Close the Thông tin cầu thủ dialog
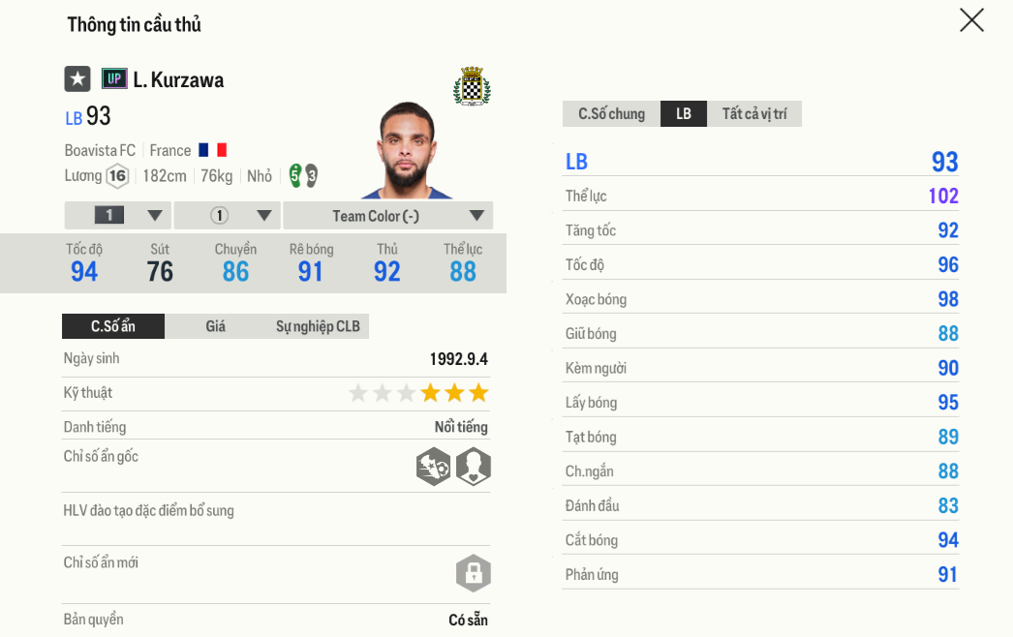This screenshot has width=1013, height=637. point(971,20)
